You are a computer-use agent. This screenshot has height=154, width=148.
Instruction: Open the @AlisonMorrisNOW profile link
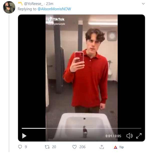click(54, 9)
